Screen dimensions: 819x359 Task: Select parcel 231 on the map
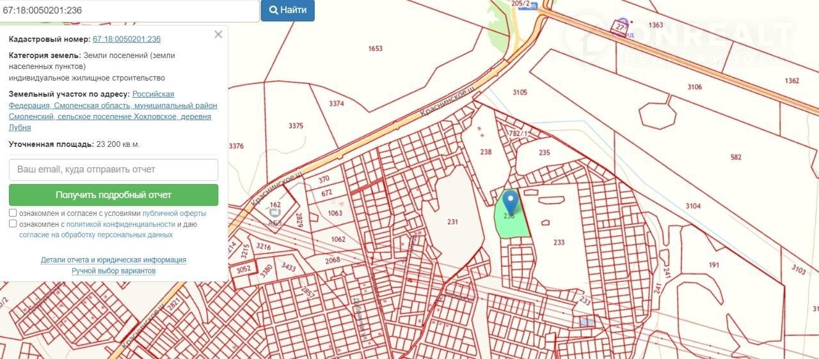pyautogui.click(x=452, y=222)
